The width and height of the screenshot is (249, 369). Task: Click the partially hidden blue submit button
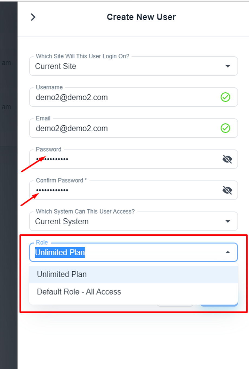click(x=219, y=305)
